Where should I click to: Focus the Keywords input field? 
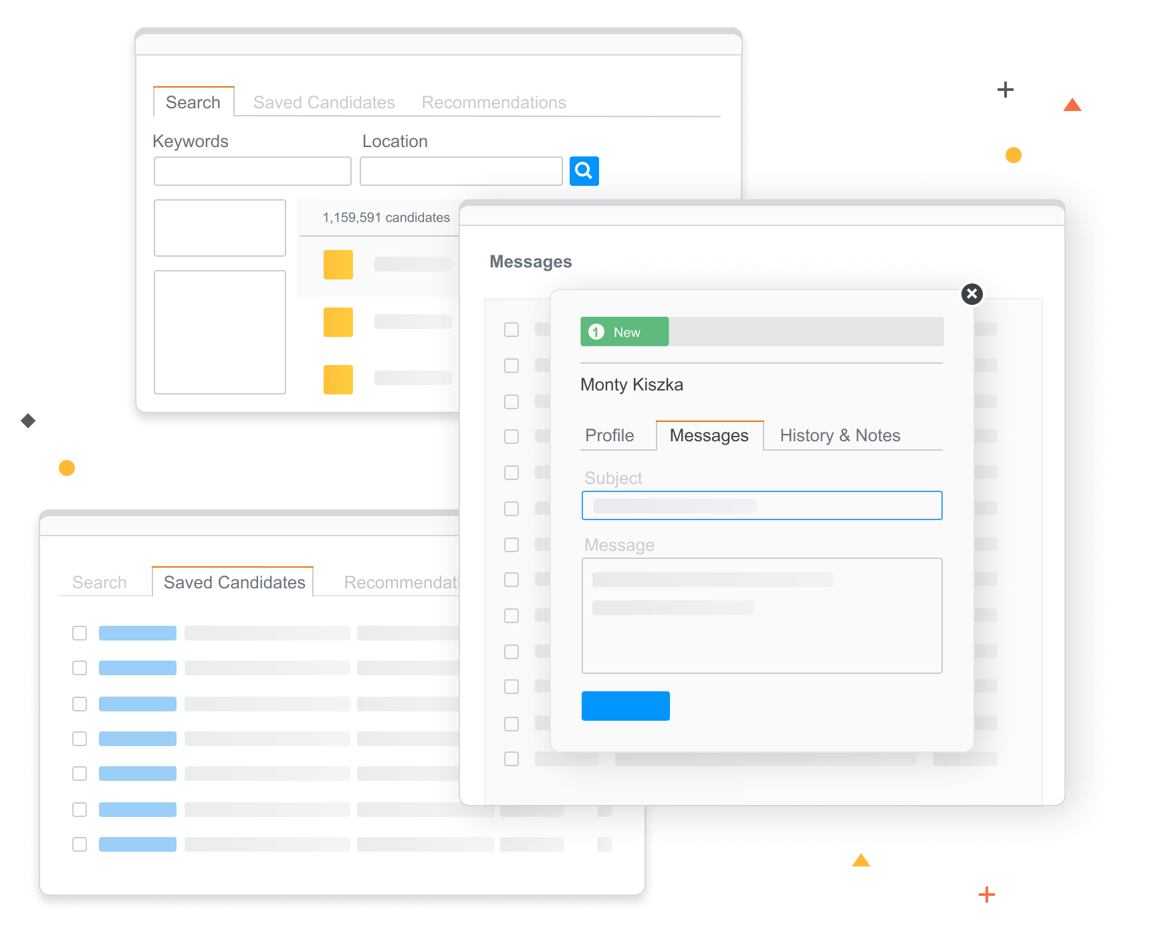(253, 171)
